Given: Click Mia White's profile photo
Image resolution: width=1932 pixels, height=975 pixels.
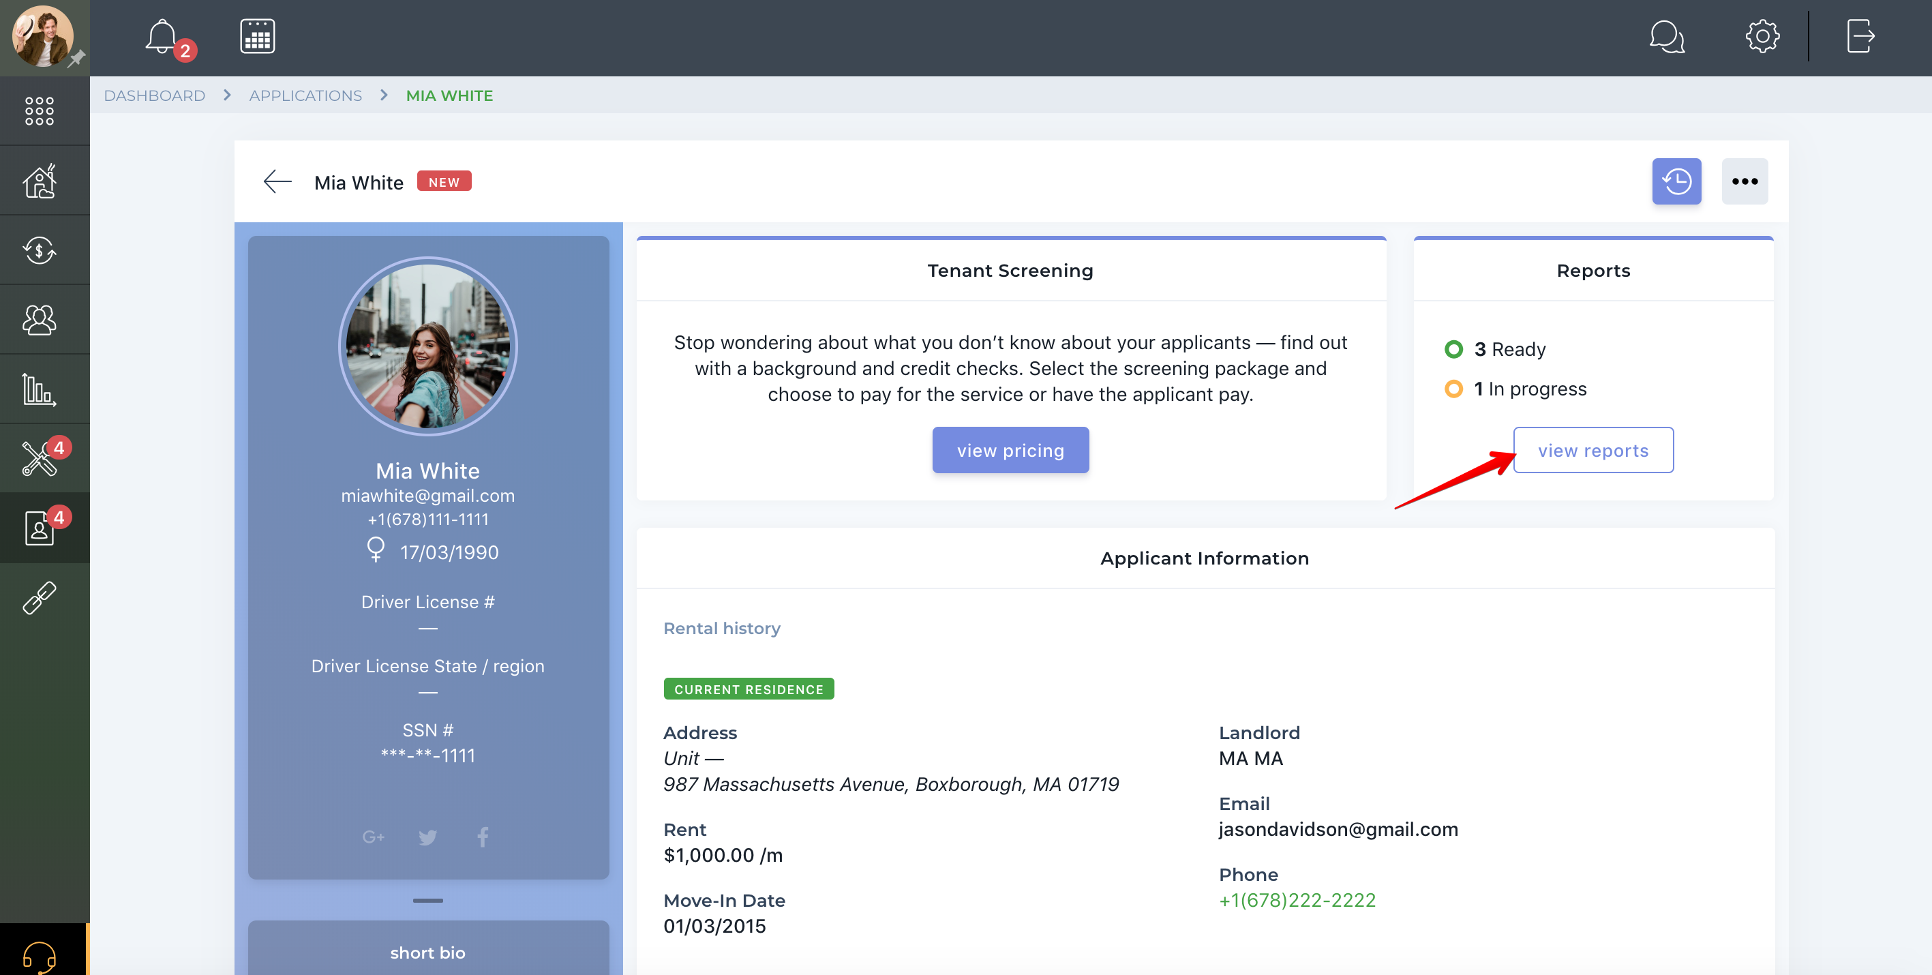Looking at the screenshot, I should tap(427, 346).
